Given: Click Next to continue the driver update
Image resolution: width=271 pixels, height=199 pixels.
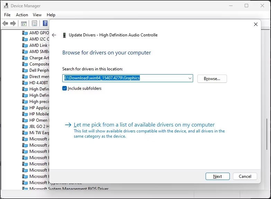Looking at the screenshot, I should pos(217,176).
